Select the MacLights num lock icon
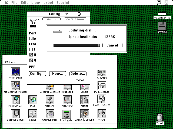 (66, 114)
